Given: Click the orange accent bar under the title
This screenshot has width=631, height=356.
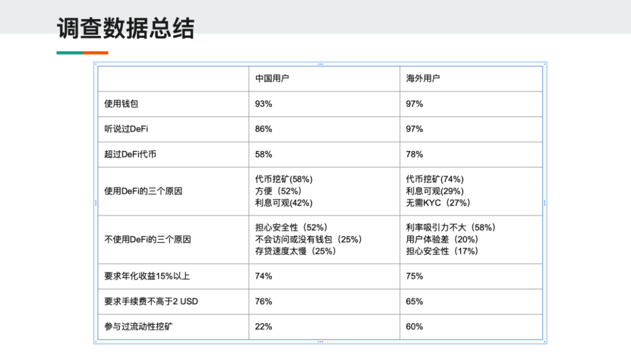Looking at the screenshot, I should [95, 53].
